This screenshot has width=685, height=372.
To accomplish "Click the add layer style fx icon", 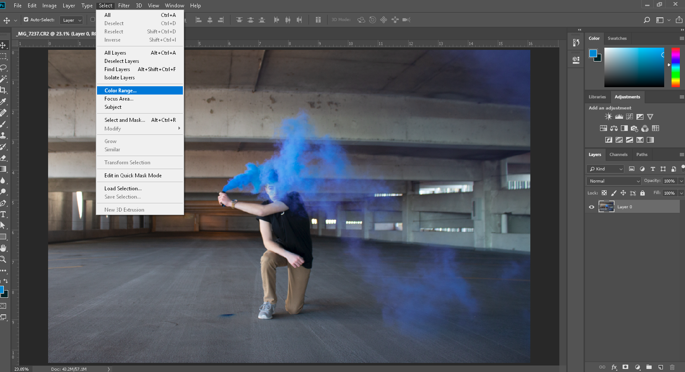I will tap(614, 367).
